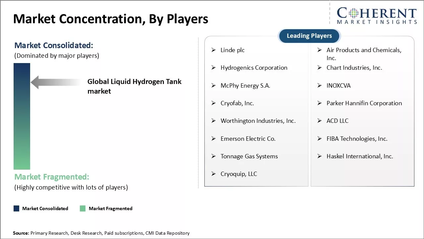The image size is (424, 239).
Task: Click the market concentration gradient bar
Action: (x=22, y=116)
